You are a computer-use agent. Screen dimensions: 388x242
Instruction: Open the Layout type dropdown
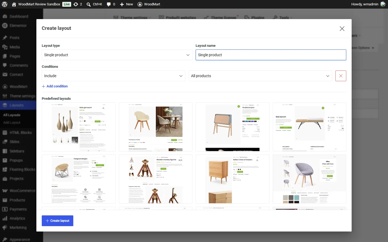tap(117, 55)
